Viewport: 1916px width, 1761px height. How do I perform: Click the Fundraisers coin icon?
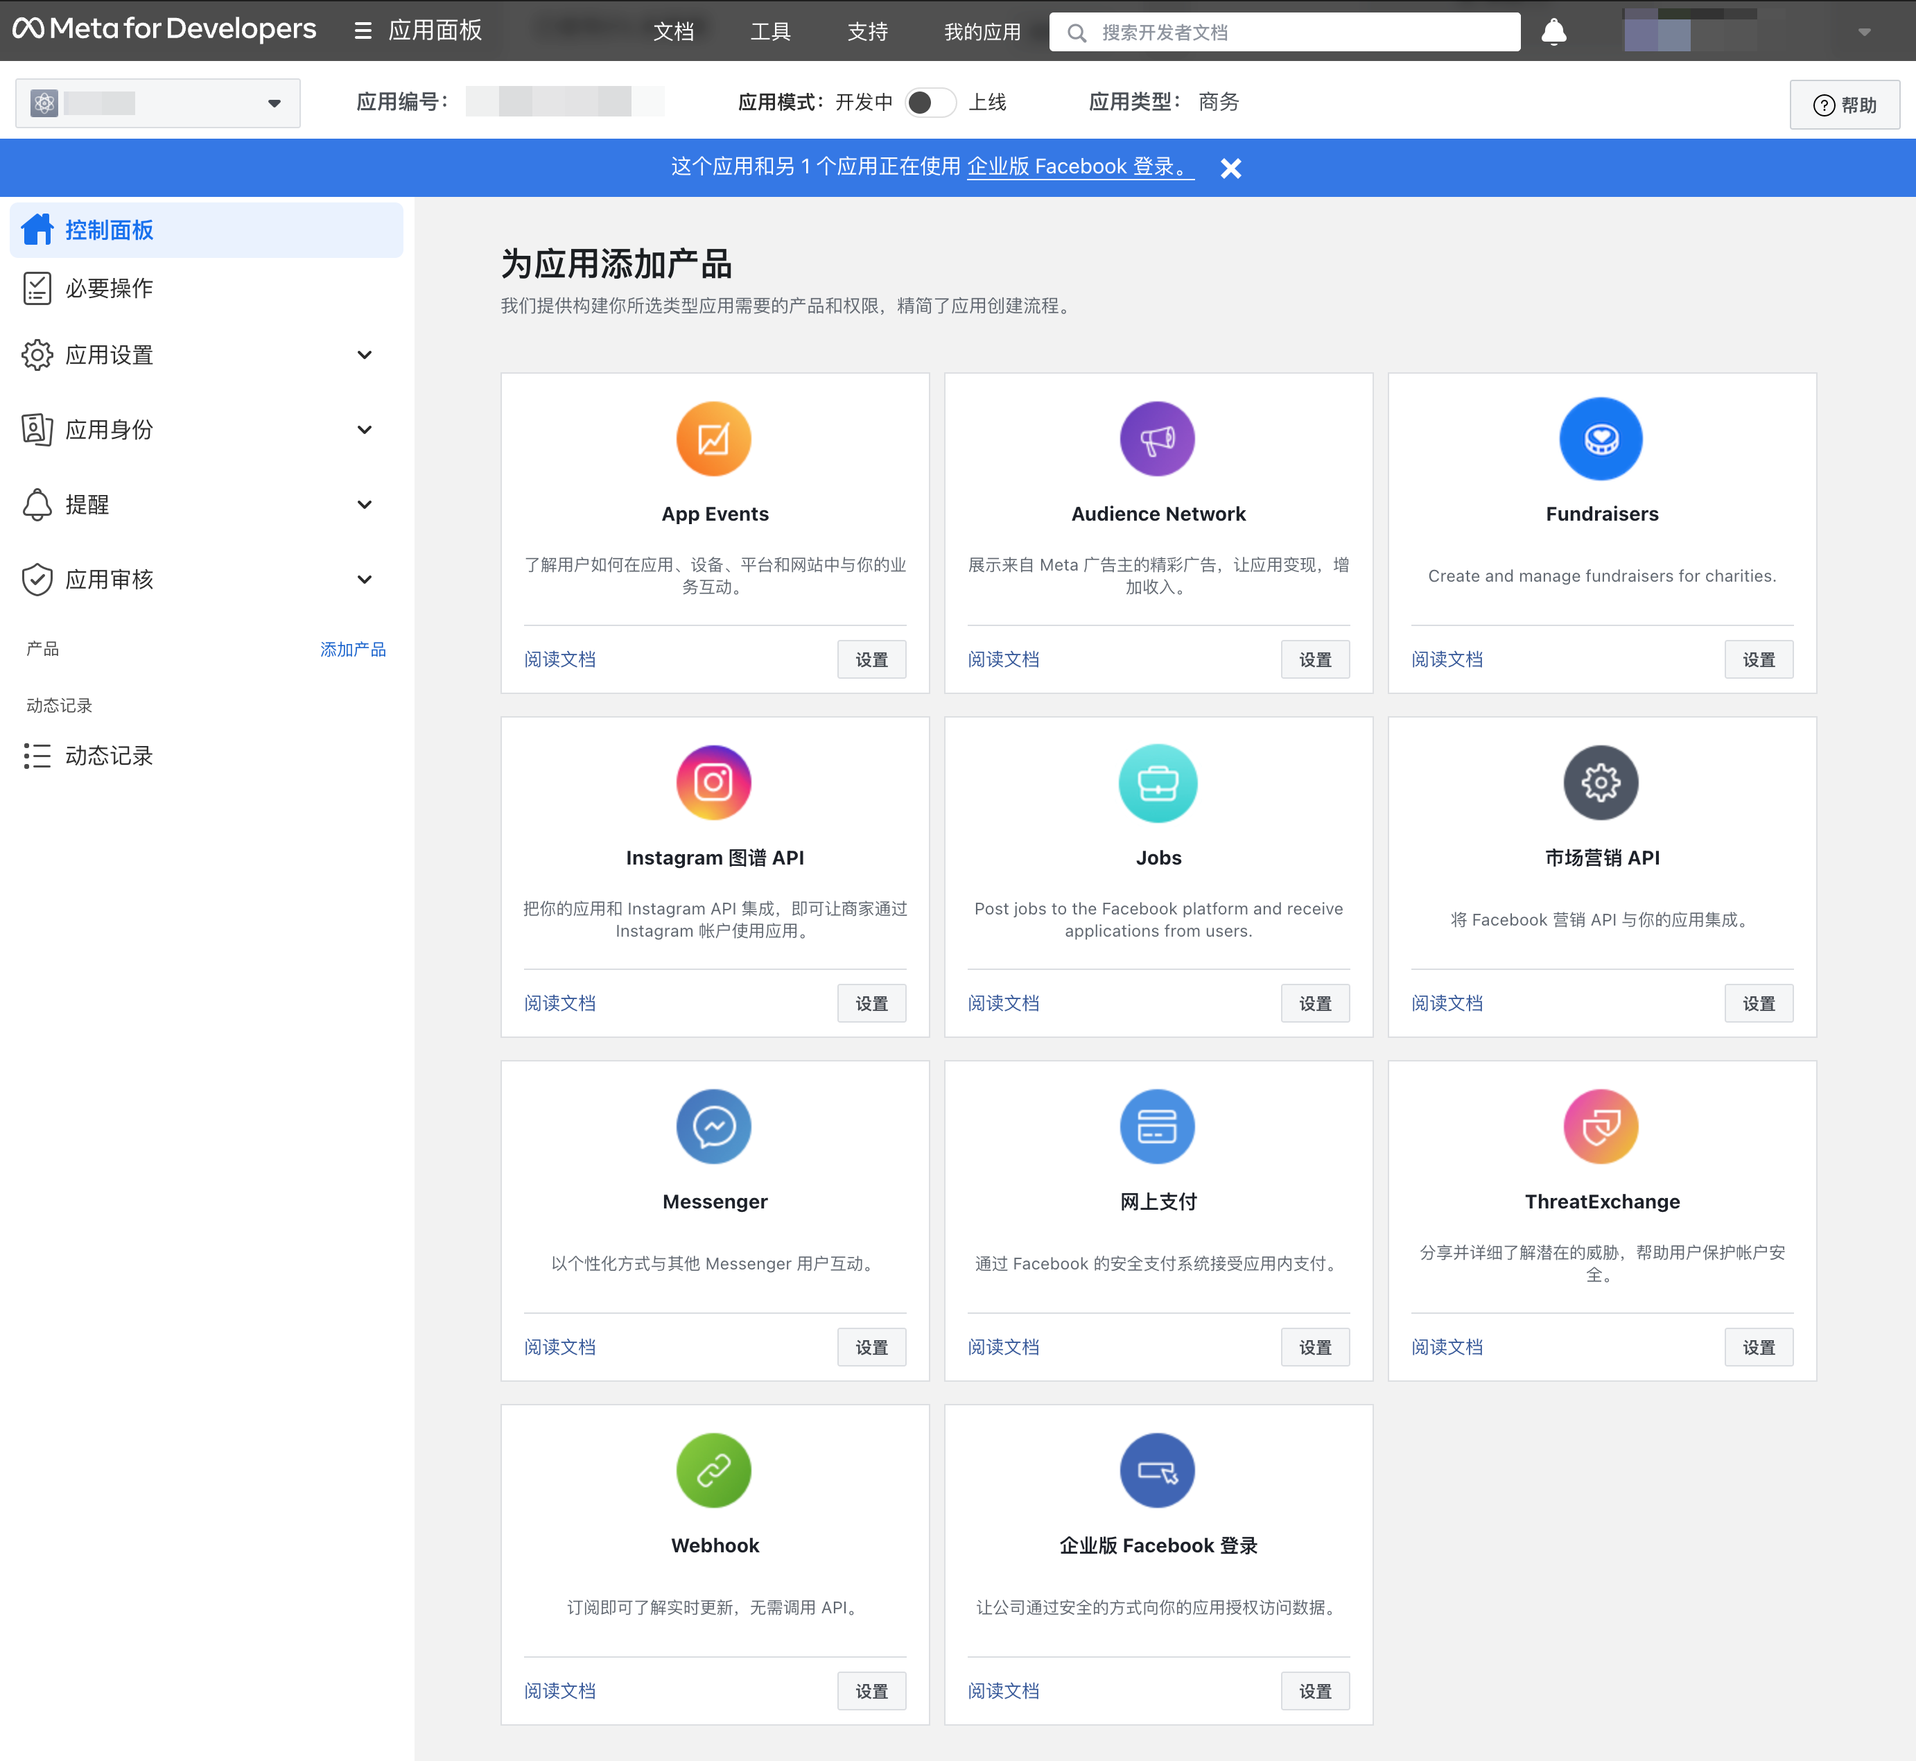[x=1601, y=438]
